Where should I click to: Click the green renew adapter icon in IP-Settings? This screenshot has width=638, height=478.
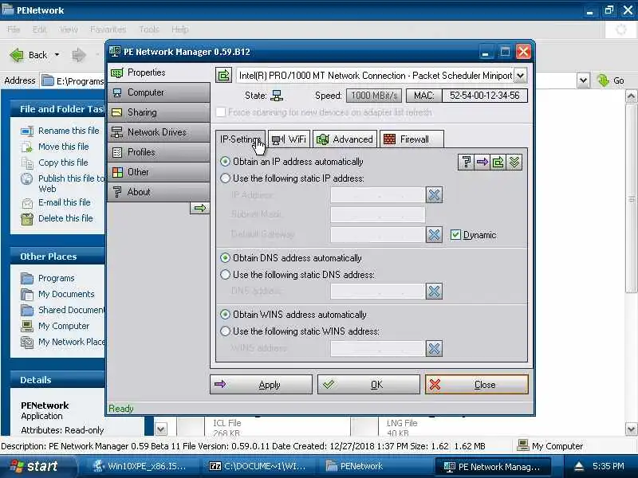click(498, 163)
